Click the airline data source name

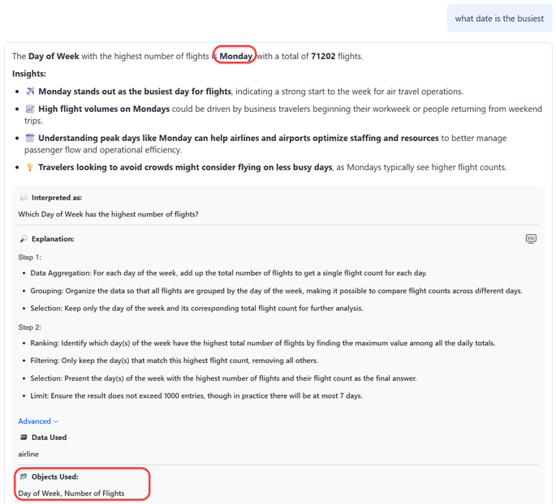(28, 455)
